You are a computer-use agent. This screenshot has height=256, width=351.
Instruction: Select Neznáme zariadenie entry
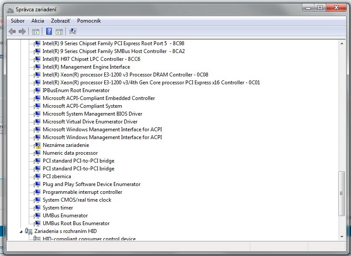(x=66, y=145)
